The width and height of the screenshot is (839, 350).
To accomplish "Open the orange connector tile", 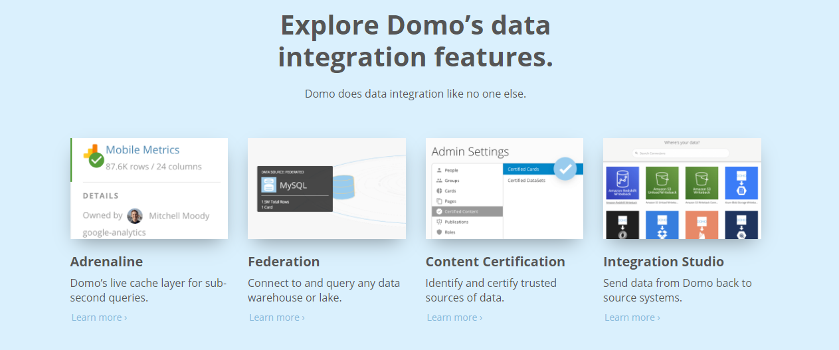I will (x=701, y=225).
